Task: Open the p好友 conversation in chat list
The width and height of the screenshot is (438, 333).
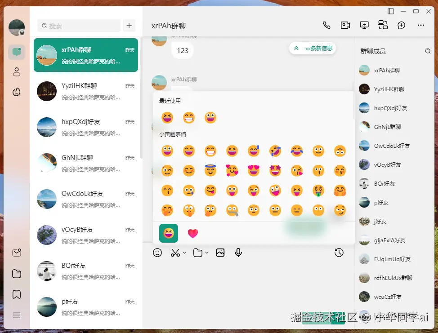Action: tap(86, 307)
